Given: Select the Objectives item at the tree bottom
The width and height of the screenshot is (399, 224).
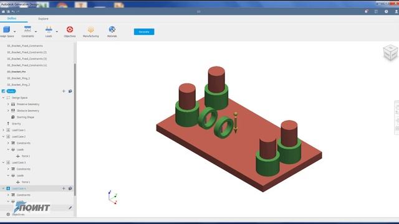Looking at the screenshot, I should tap(18, 214).
